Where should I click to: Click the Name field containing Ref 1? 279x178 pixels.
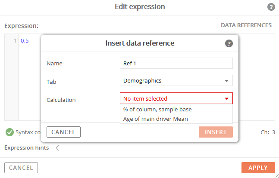(176, 63)
